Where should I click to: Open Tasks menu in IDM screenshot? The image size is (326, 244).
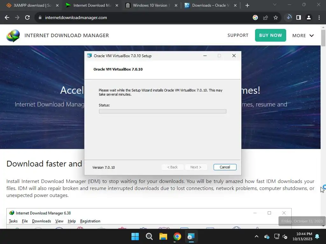pos(13,221)
